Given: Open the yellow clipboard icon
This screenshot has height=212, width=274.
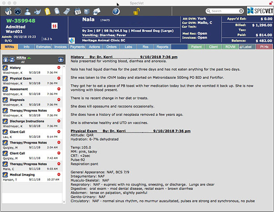Looking at the screenshot, I should click(x=47, y=11).
